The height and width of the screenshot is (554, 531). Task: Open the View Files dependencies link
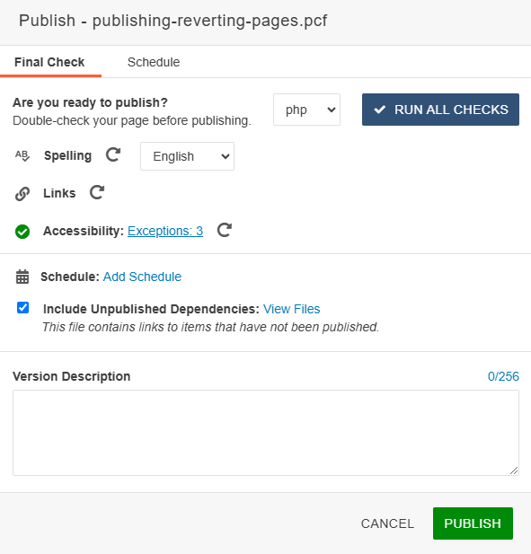coord(292,309)
